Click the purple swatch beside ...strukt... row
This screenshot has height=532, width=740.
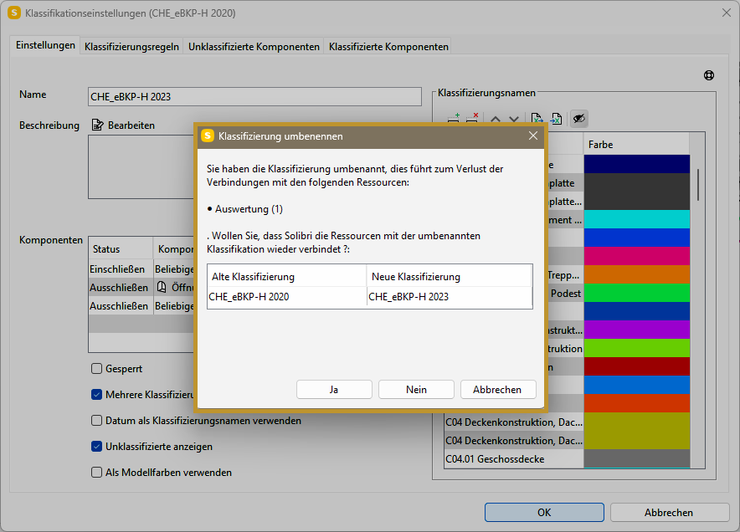coord(637,330)
